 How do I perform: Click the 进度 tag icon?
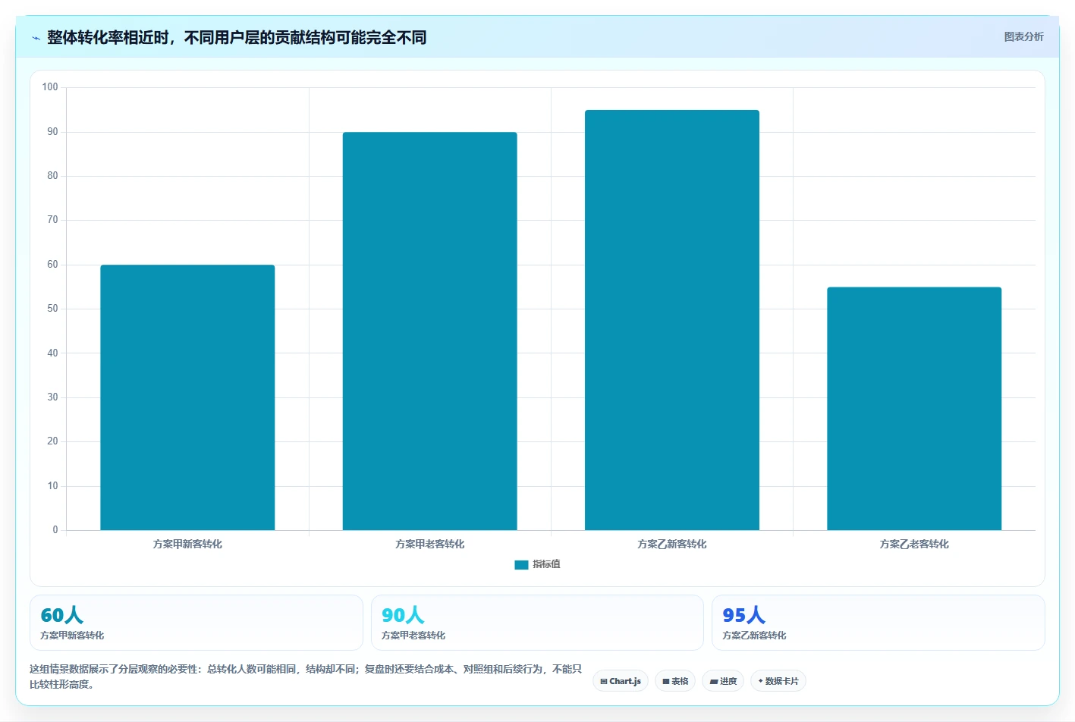coord(714,681)
